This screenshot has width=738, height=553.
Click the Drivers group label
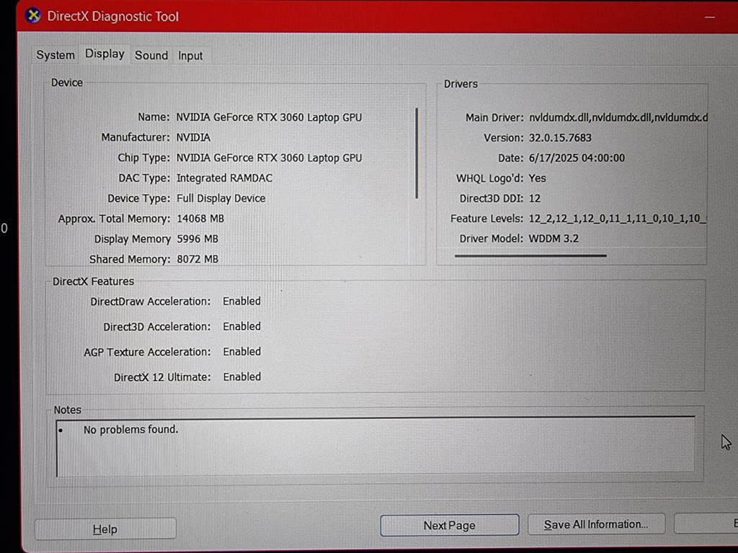(461, 84)
